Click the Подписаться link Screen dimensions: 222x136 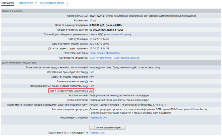[97, 133]
